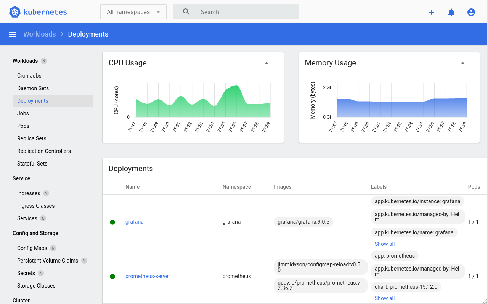
Task: Click the Namespace column header
Action: (237, 187)
